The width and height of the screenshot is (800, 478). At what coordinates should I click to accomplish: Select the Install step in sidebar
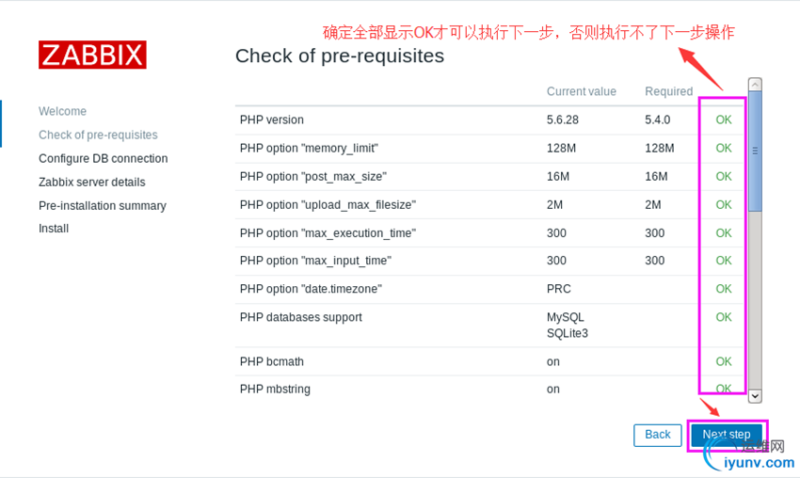(54, 229)
